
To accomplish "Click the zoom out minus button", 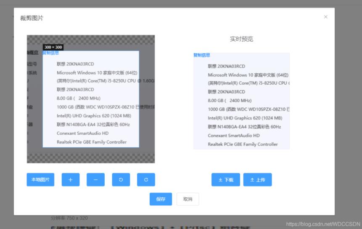I will tap(95, 180).
